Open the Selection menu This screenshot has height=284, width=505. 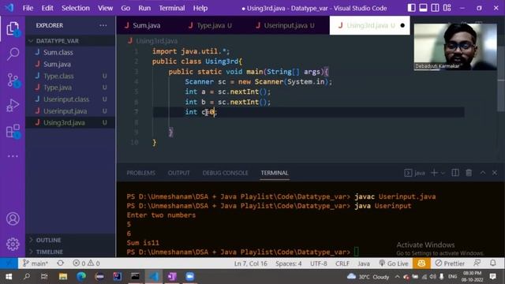(x=76, y=8)
